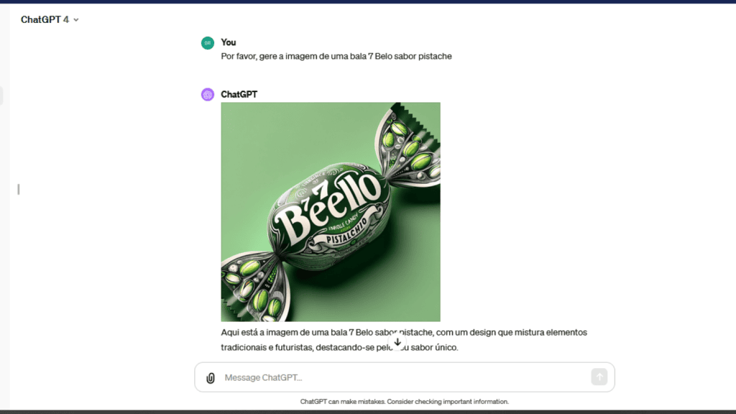Viewport: 736px width, 414px height.
Task: Click the purple ChatGPT logo avatar
Action: tap(208, 94)
